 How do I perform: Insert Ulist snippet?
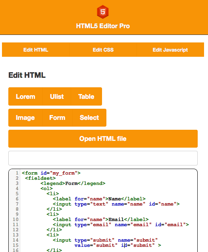(x=57, y=96)
